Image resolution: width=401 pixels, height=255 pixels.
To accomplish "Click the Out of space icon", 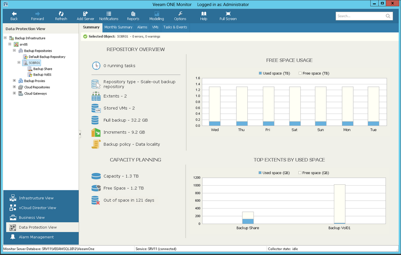I will click(x=96, y=200).
